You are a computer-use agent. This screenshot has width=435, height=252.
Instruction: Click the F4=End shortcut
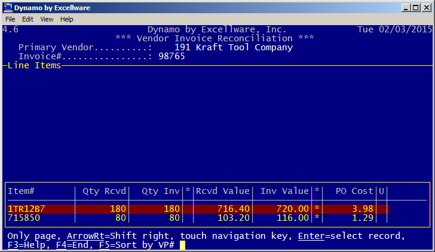coord(72,245)
